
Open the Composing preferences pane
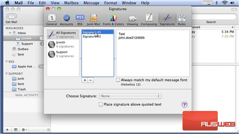149,20
